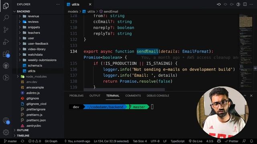Switch to the DEBUG CONSOLE tab
The width and height of the screenshot is (257, 144).
pyautogui.click(x=158, y=96)
